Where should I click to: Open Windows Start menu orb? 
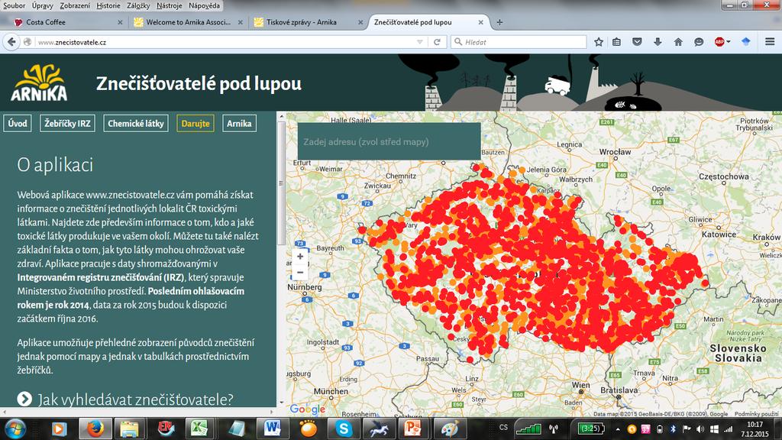(x=15, y=429)
